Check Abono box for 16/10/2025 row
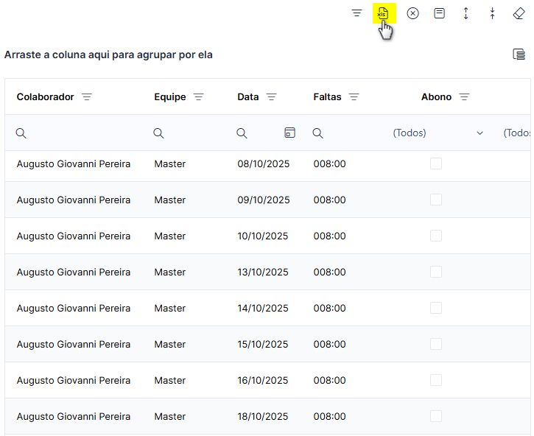This screenshot has height=436, width=534. point(436,380)
